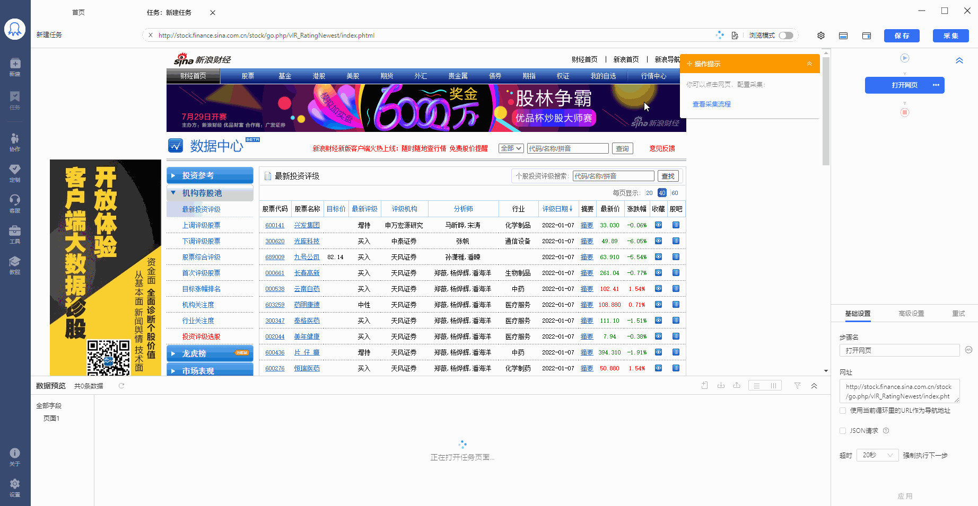Open the 新建 sidebar icon
Image resolution: width=978 pixels, height=506 pixels.
tap(15, 67)
